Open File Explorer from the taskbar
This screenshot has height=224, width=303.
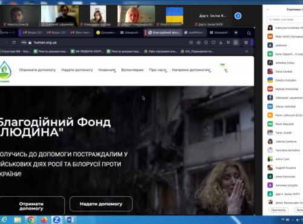[x=18, y=220]
